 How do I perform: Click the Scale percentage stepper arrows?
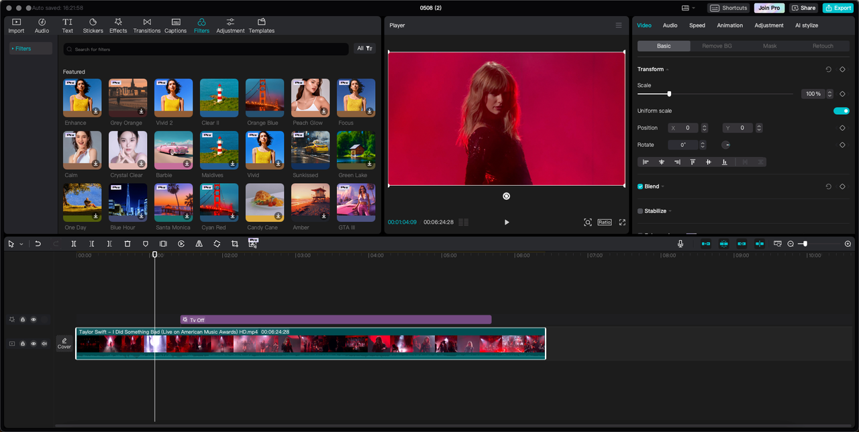coord(830,94)
